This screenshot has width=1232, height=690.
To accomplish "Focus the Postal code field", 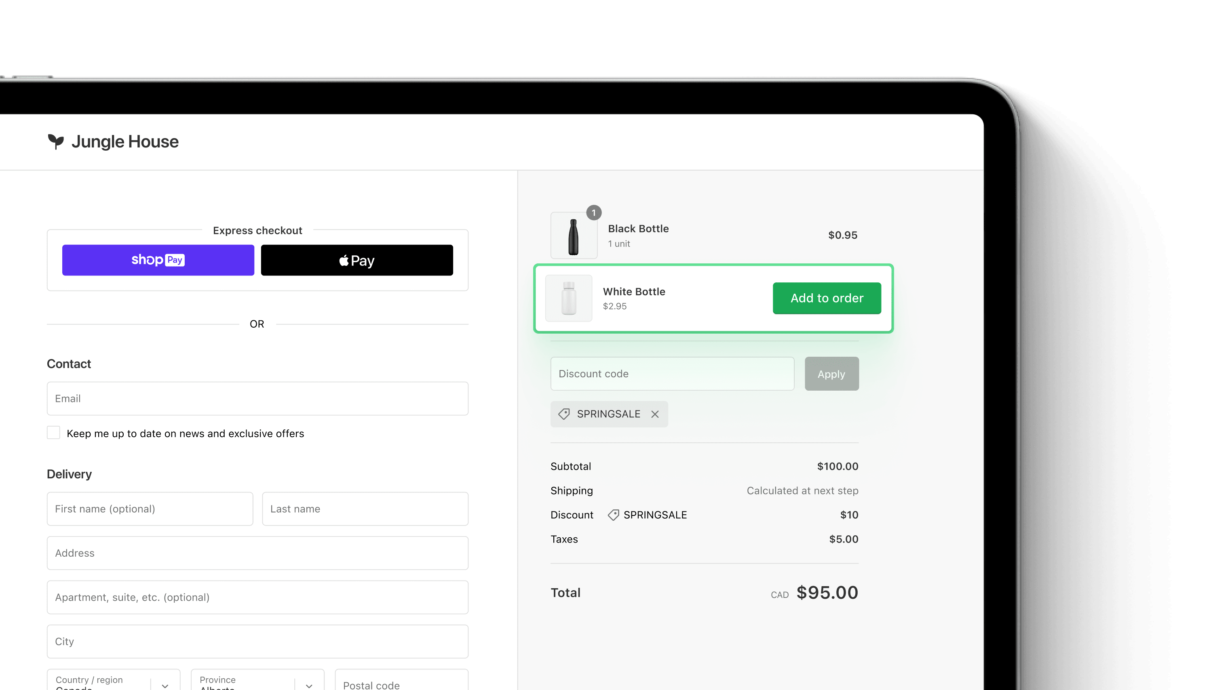I will 401,680.
